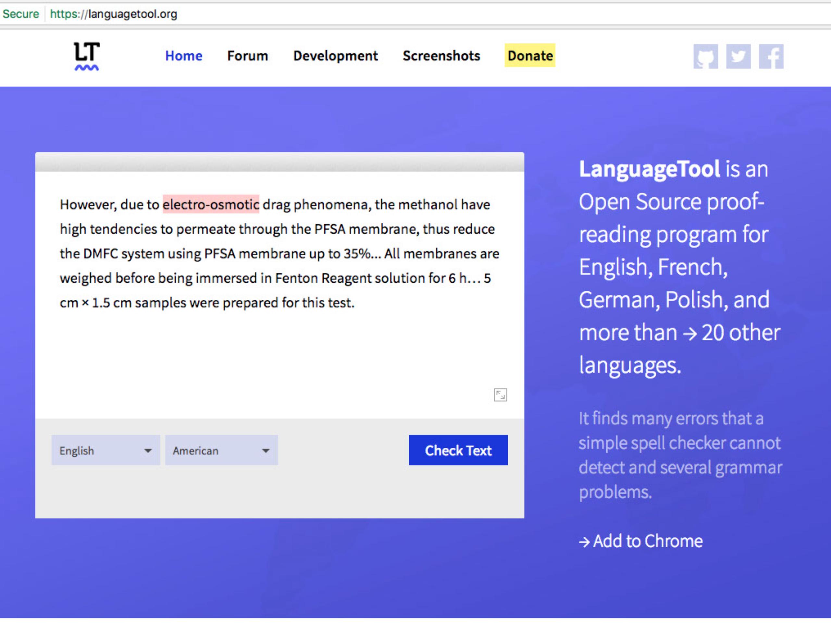Viewport: 831px width, 623px height.
Task: Click the arrow on the language selector
Action: [148, 450]
